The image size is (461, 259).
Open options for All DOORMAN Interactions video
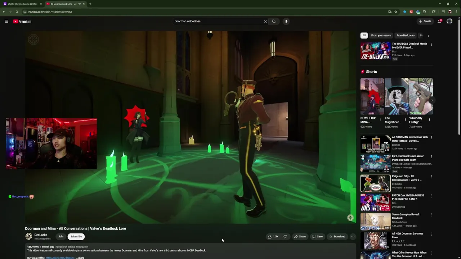[x=431, y=137]
